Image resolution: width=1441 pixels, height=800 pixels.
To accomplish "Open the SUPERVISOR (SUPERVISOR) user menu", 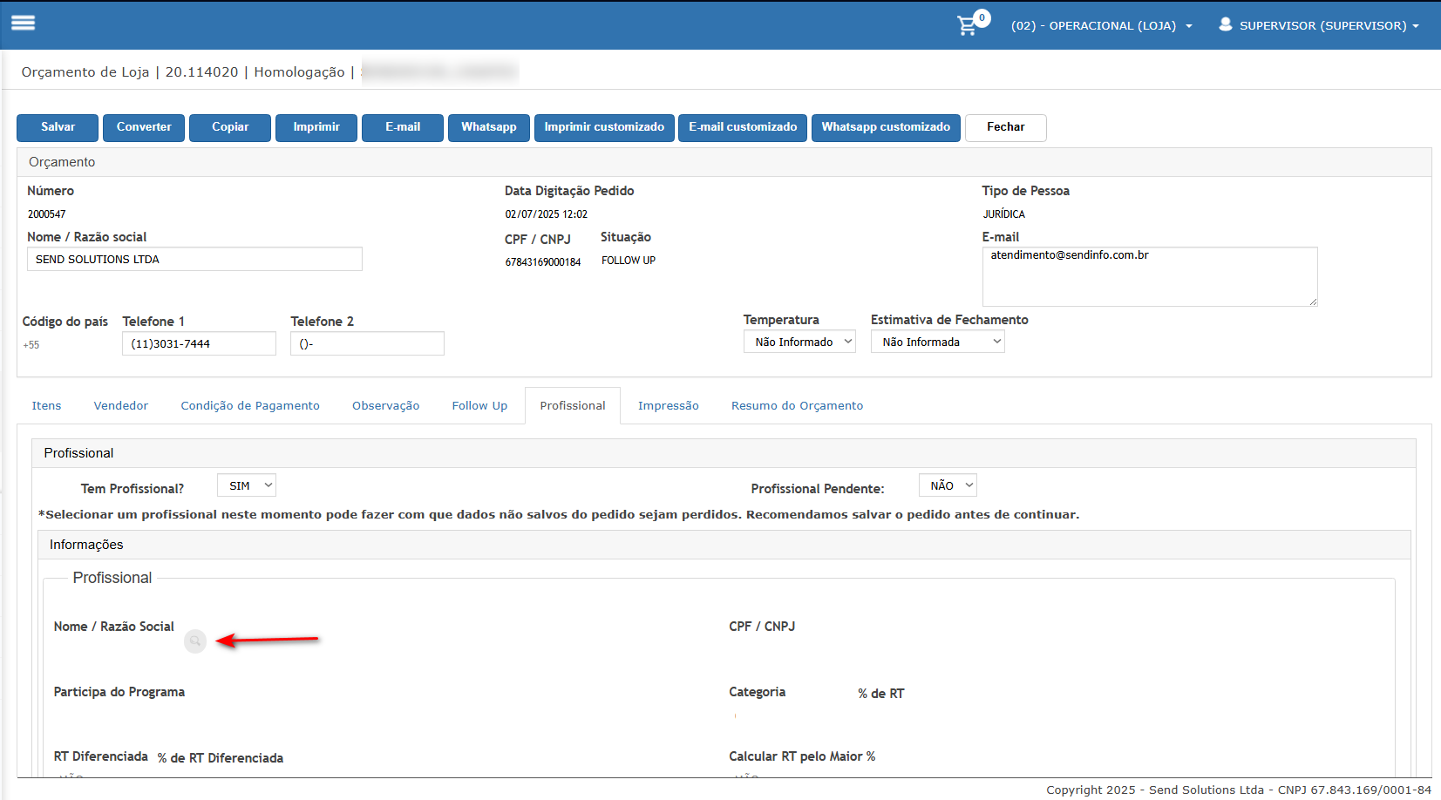I will tap(1329, 26).
